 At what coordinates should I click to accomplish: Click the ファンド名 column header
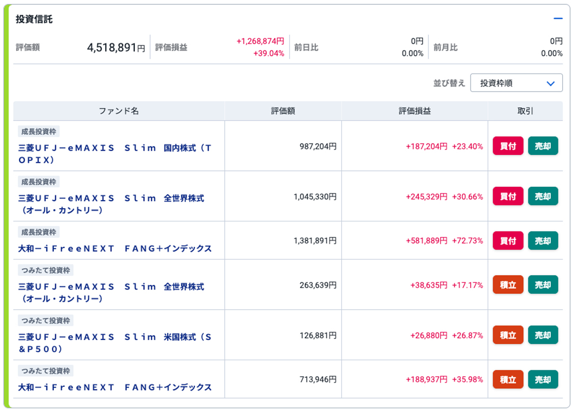click(119, 111)
